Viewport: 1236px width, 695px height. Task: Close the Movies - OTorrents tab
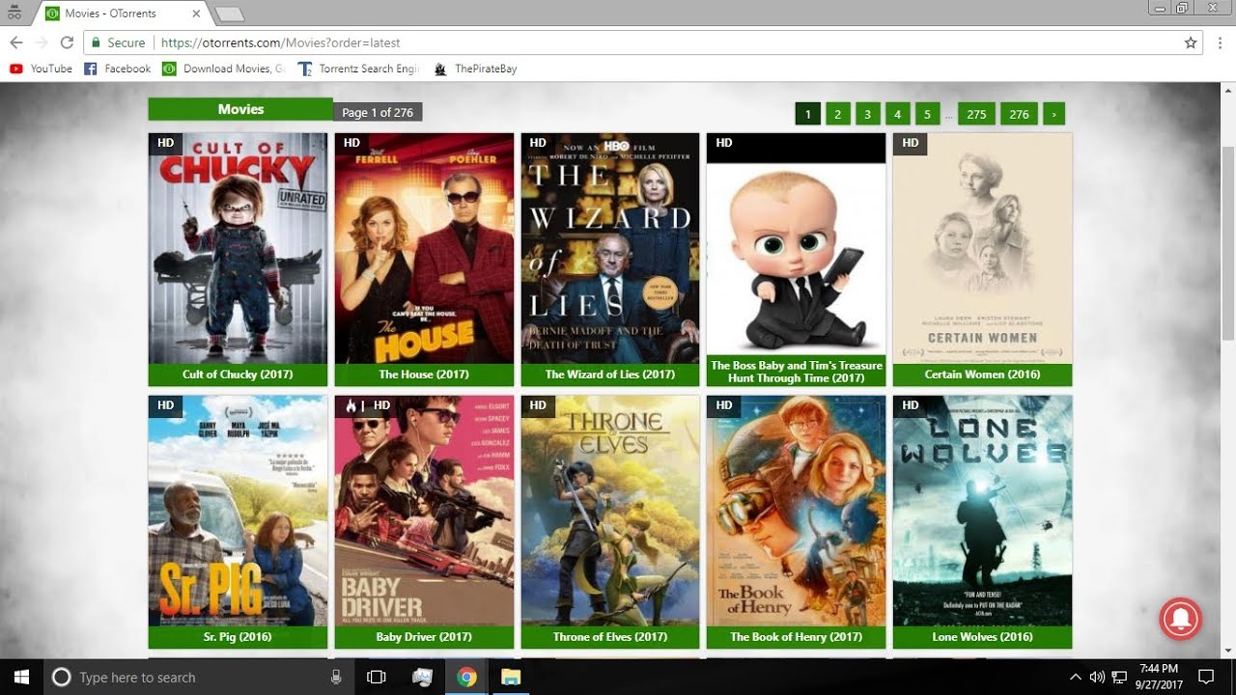tap(197, 14)
